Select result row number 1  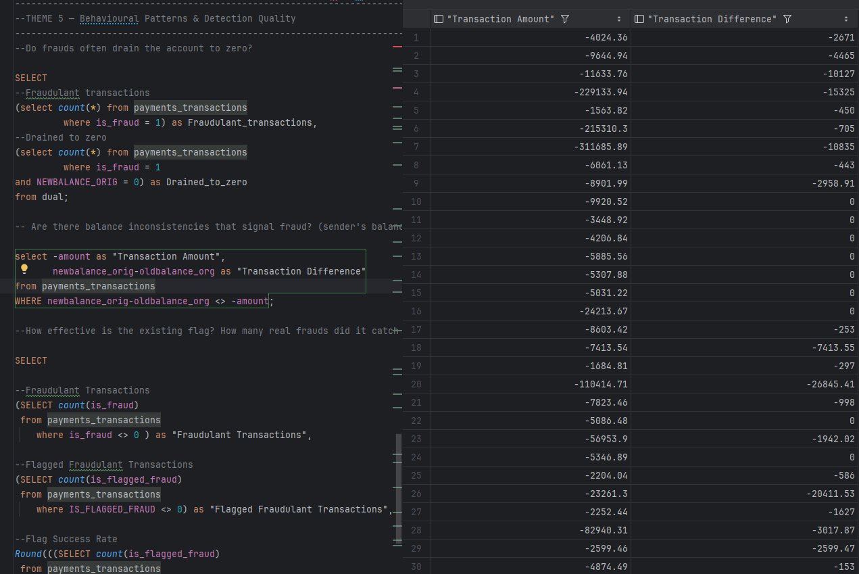click(416, 39)
